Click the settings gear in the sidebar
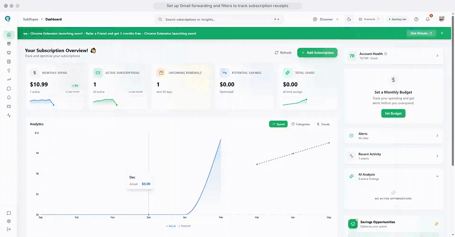This screenshot has width=455, height=237. [9, 221]
